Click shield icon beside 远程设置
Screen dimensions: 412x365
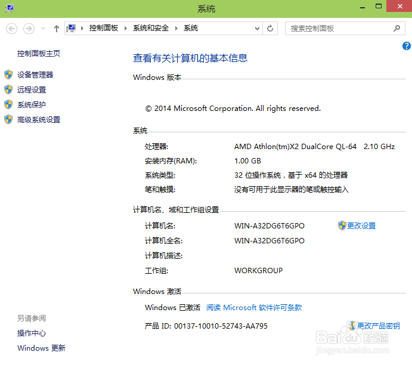(8, 89)
